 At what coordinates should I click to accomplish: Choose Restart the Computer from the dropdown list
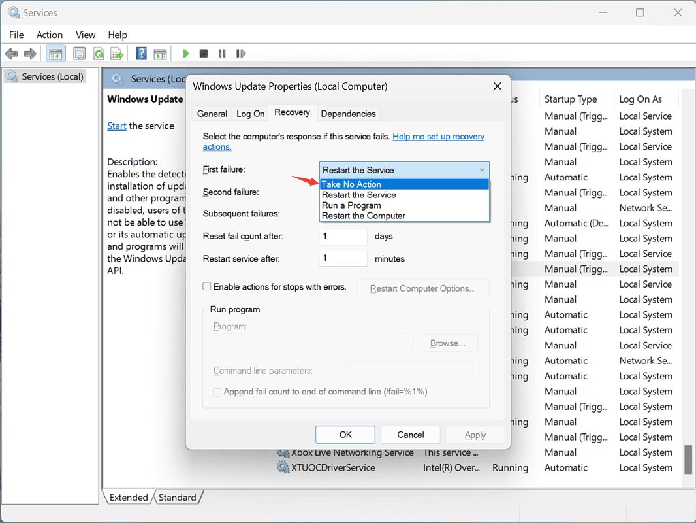pos(404,216)
